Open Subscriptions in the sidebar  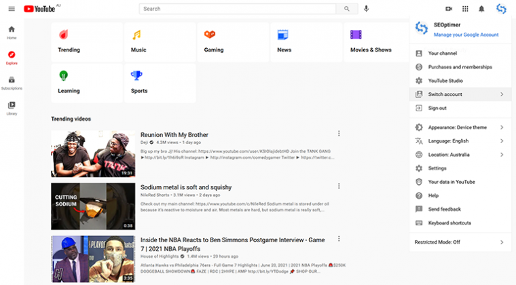(x=12, y=83)
